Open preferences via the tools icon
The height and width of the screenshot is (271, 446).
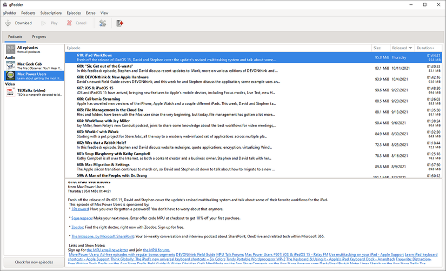coord(103,23)
